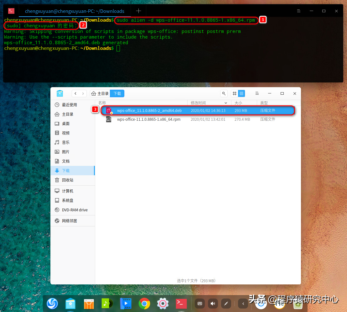This screenshot has width=347, height=312.
Task: Click the pen/notification tray icon
Action: click(226, 304)
